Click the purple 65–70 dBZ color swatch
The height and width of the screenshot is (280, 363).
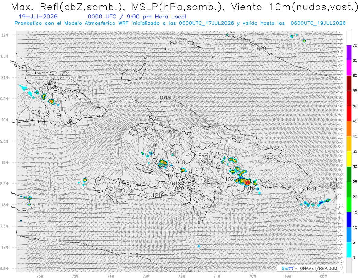click(x=349, y=53)
